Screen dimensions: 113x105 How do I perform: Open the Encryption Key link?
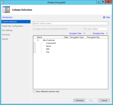[x=98, y=33]
